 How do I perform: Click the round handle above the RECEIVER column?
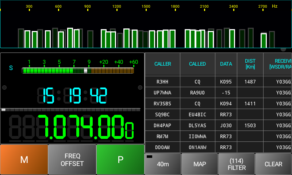click(x=283, y=49)
